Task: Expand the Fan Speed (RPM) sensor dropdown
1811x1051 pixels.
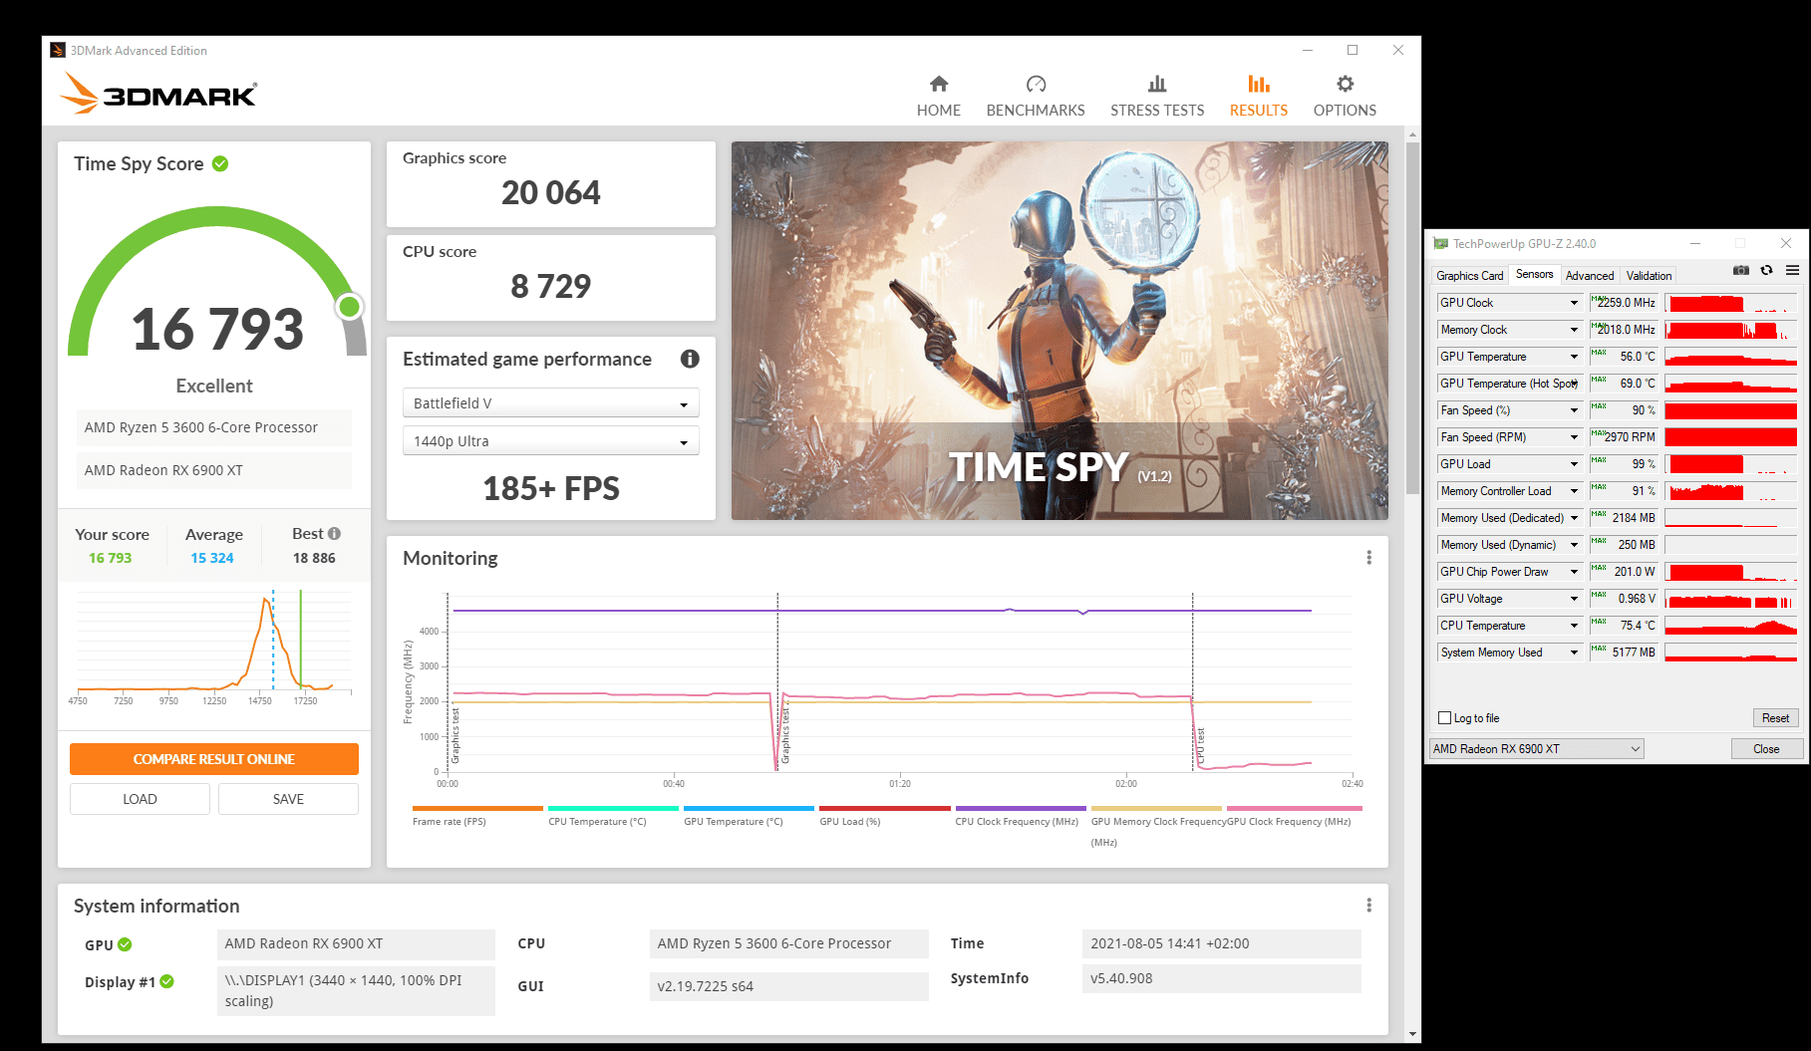Action: 1574,437
